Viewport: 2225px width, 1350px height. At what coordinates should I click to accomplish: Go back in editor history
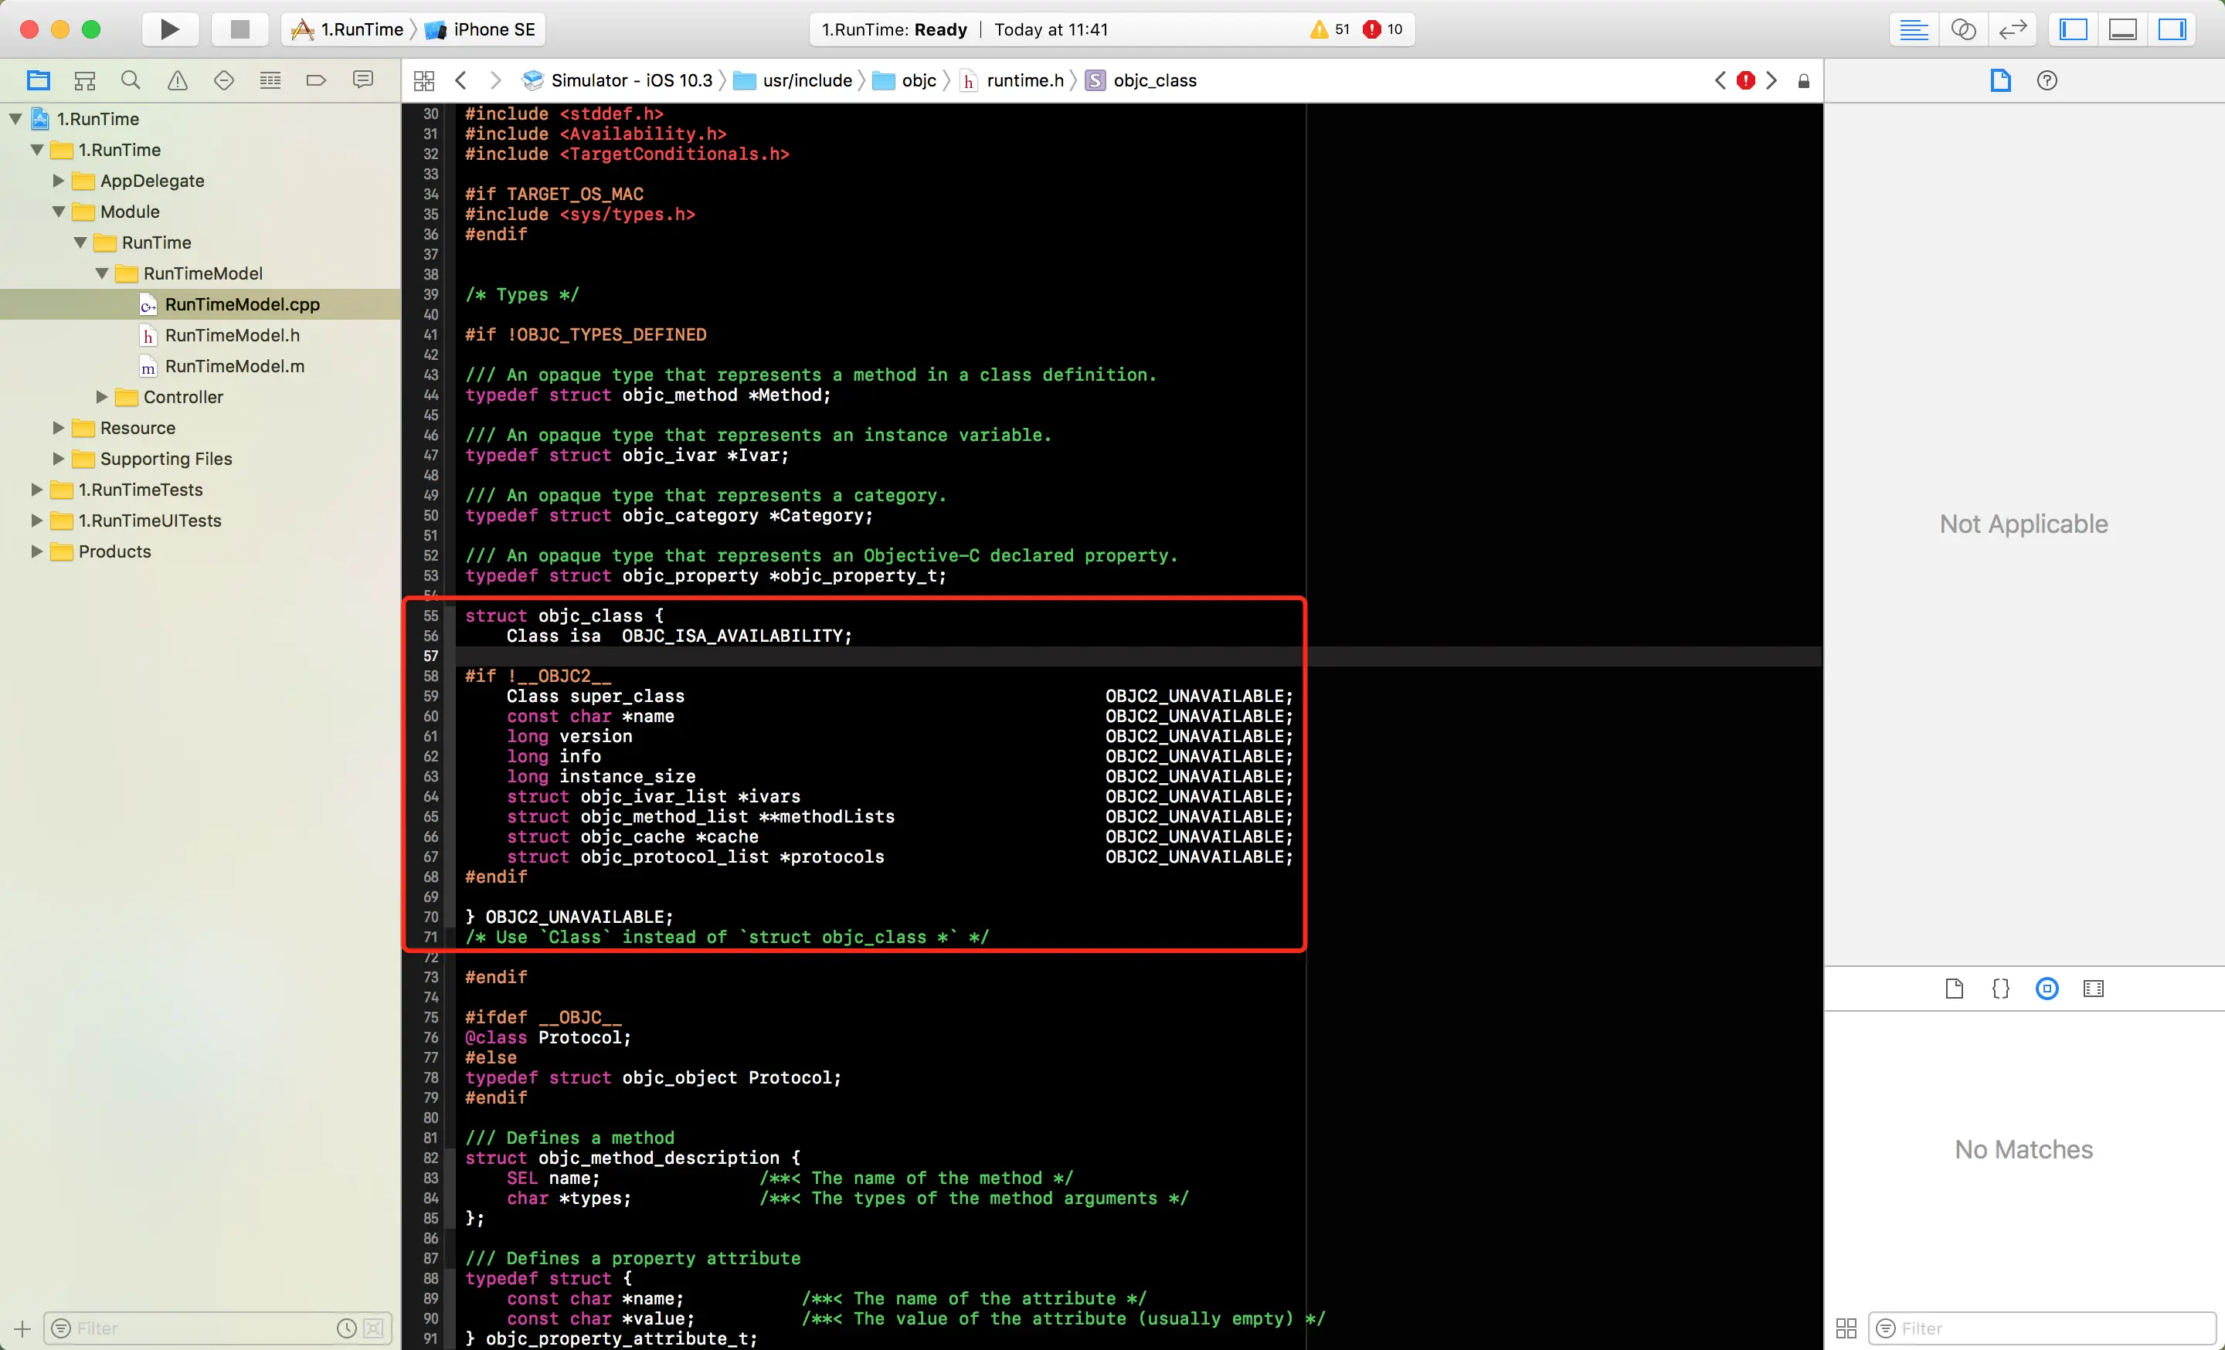click(x=460, y=80)
